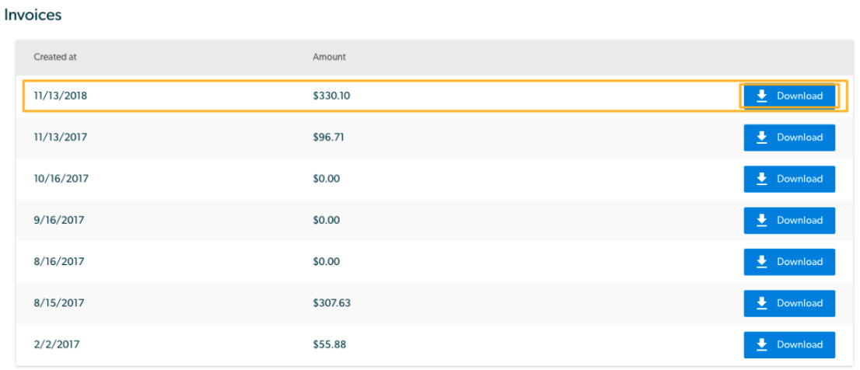The width and height of the screenshot is (860, 370).
Task: Click the $330.10 amount
Action: (x=331, y=96)
